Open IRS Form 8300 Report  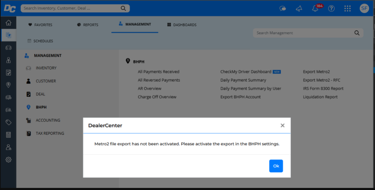(x=323, y=89)
